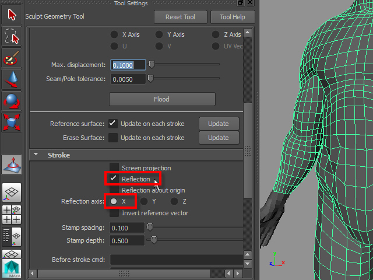The width and height of the screenshot is (373, 280).
Task: Activate the Lasso select tool
Action: [x=12, y=37]
